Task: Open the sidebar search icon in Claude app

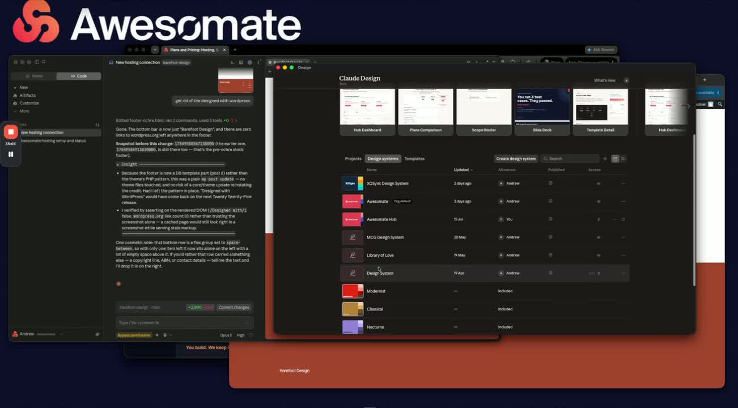Action: (x=44, y=62)
